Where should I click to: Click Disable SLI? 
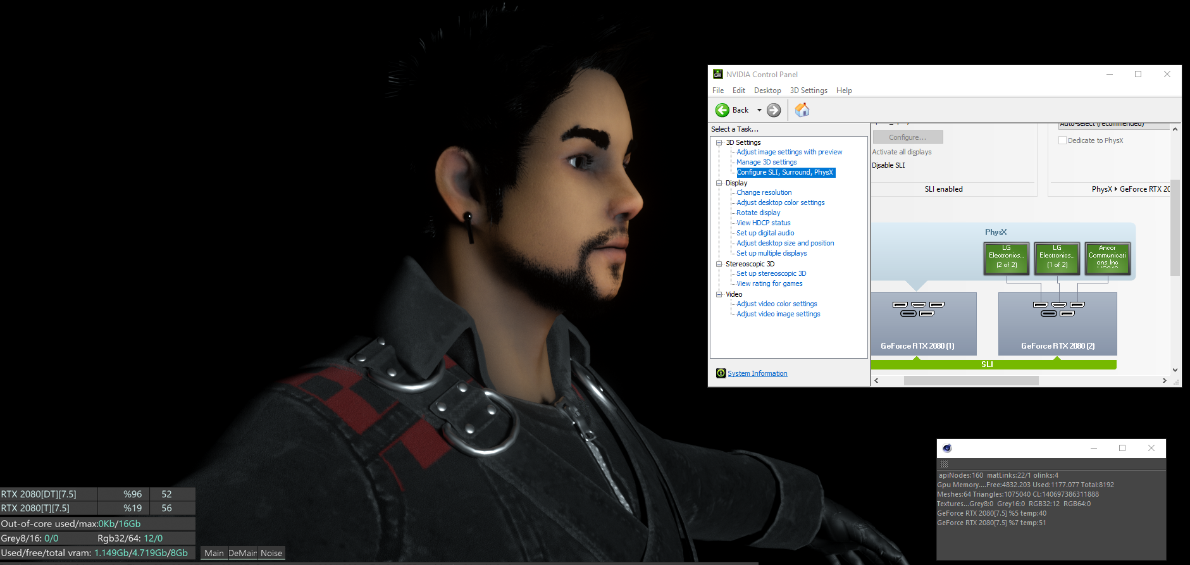coord(888,165)
